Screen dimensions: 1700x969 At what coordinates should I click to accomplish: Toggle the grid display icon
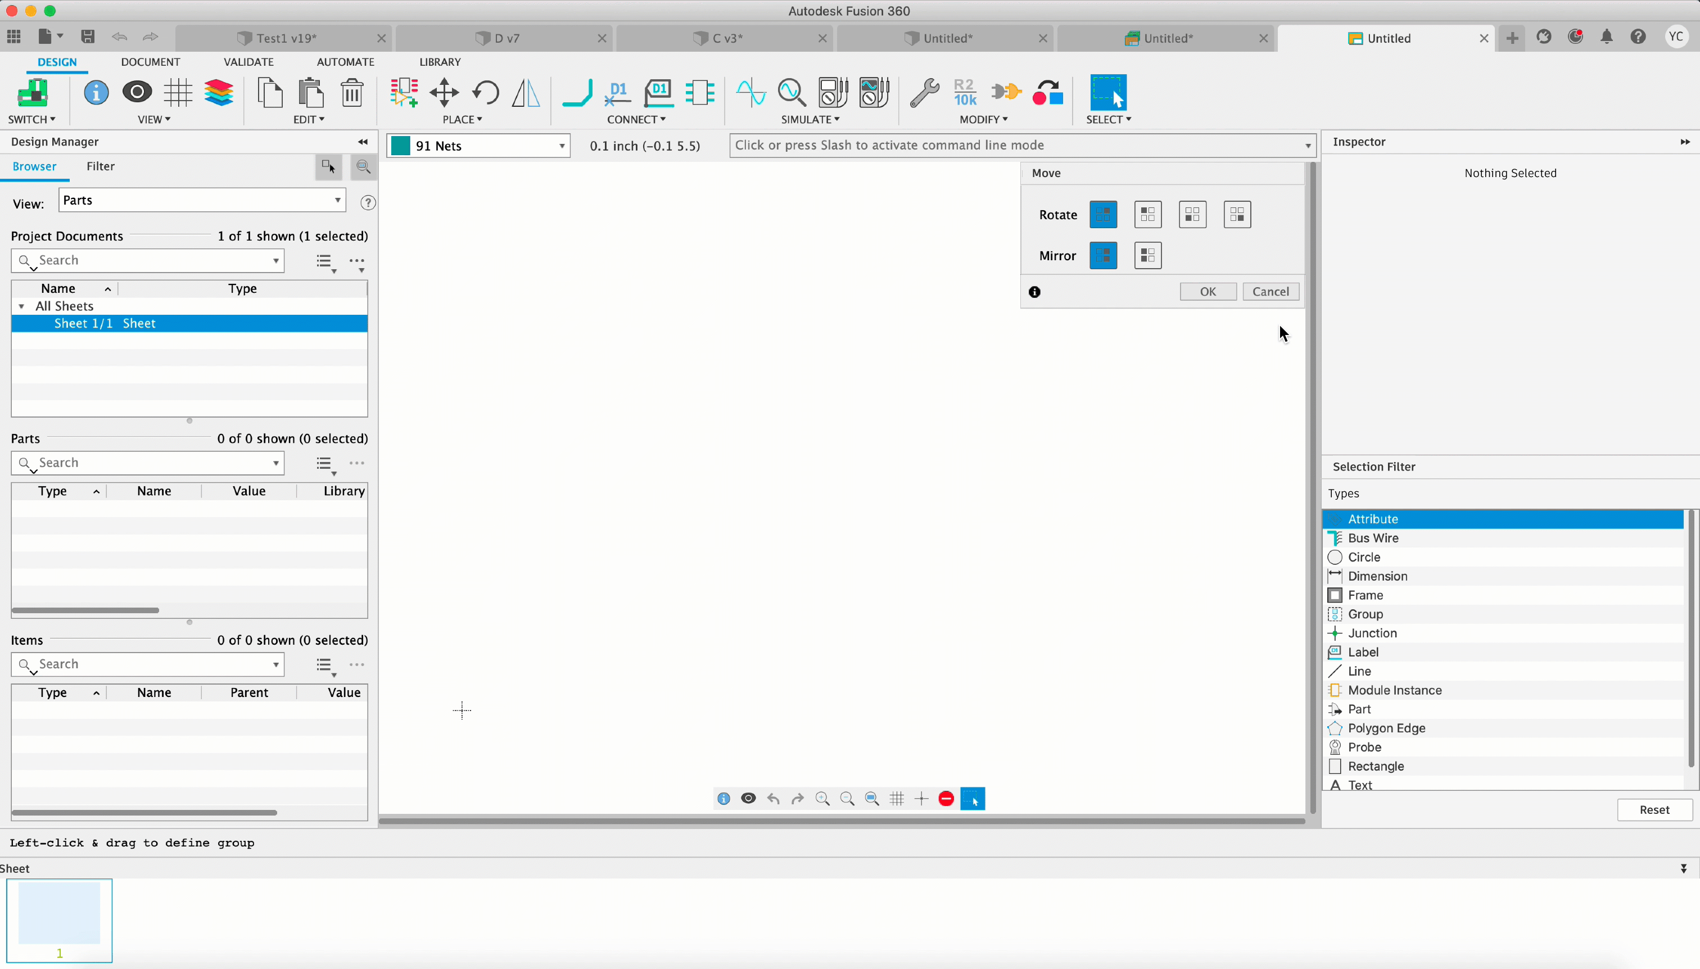896,798
